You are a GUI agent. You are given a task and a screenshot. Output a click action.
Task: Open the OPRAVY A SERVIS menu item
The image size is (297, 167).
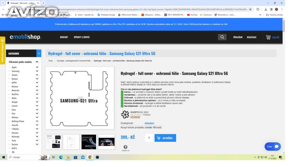point(82,37)
